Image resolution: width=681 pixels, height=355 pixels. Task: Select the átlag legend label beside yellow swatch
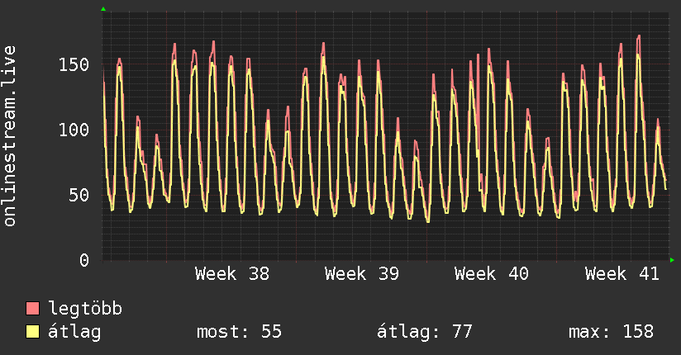74,332
